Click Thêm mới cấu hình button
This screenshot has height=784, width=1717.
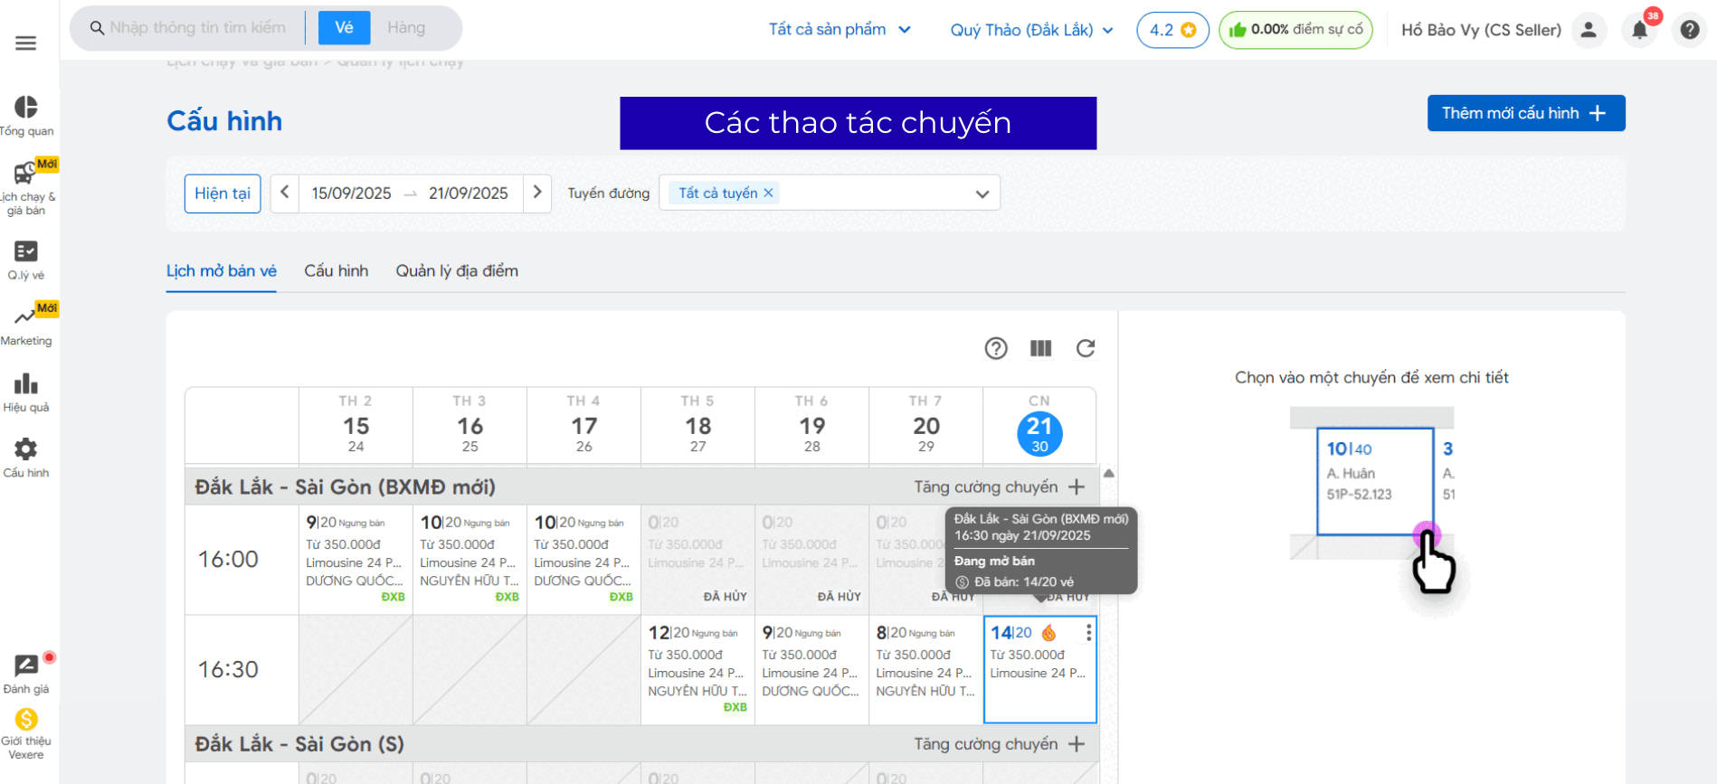1525,113
